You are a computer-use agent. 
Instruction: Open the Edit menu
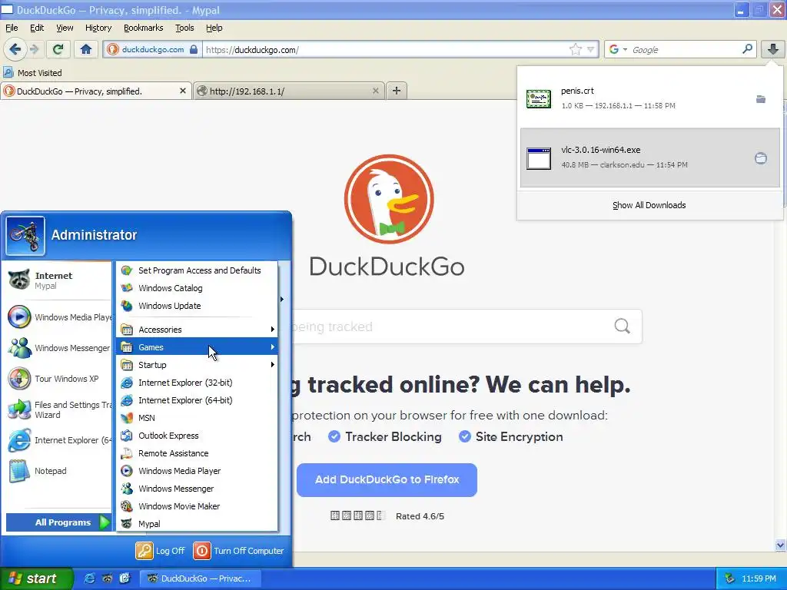(x=37, y=28)
